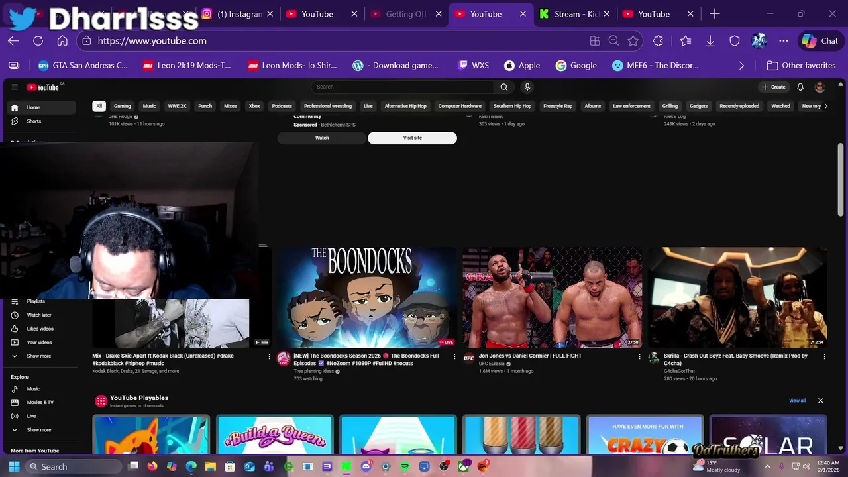Screen dimensions: 848x477
Task: Open YouTube notifications bell
Action: tap(800, 87)
